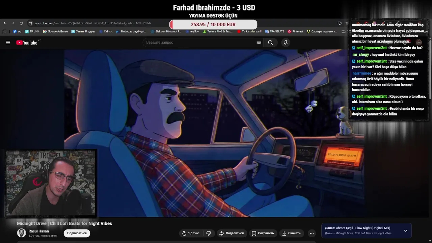Viewport: 432px width, 243px height.
Task: Expand the Далее up-next playlist chevron
Action: 406,231
